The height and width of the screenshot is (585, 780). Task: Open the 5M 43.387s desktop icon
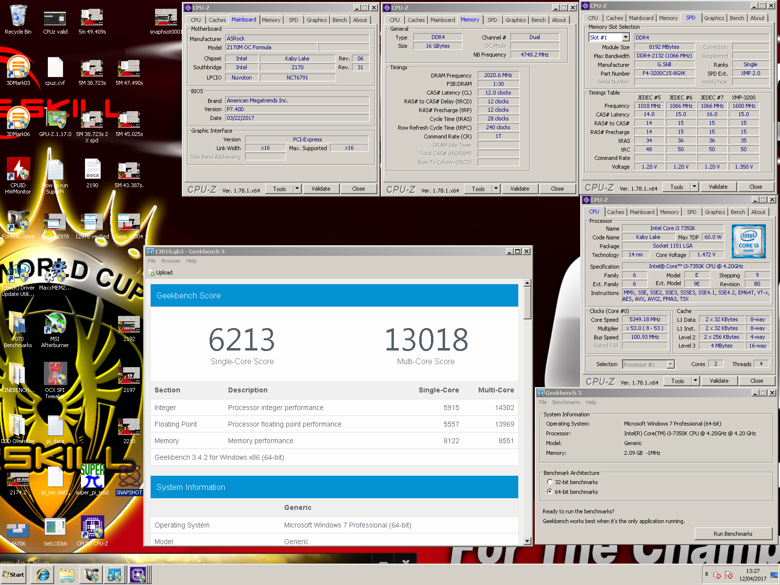point(129,174)
